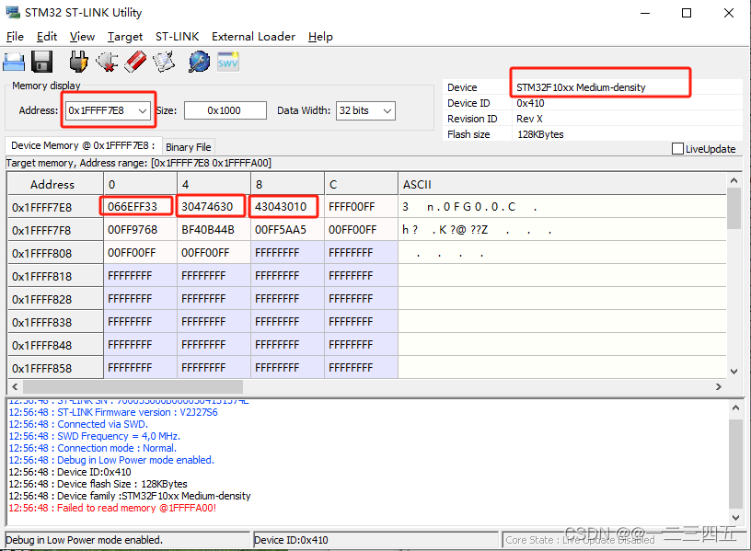This screenshot has width=751, height=551.
Task: Select memory cell BF40B44B
Action: 214,230
